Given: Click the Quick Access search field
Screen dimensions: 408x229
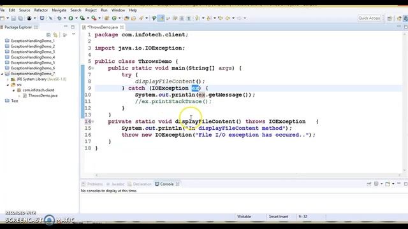Looking at the screenshot, I should [x=369, y=18].
